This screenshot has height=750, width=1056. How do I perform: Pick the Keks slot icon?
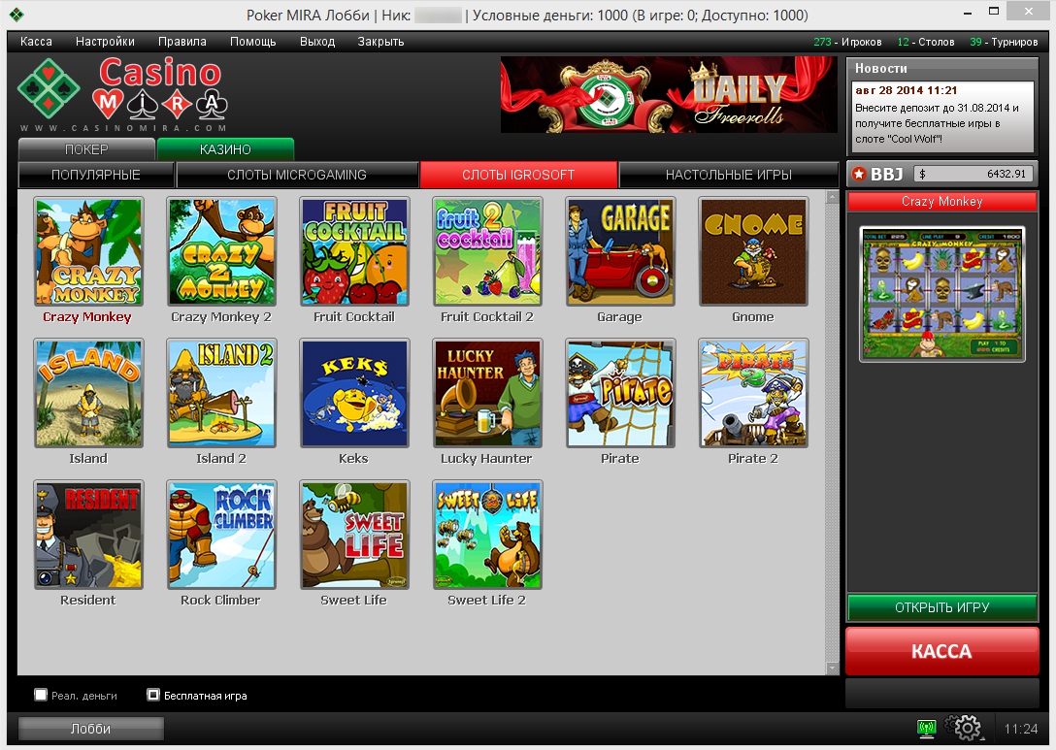(354, 393)
